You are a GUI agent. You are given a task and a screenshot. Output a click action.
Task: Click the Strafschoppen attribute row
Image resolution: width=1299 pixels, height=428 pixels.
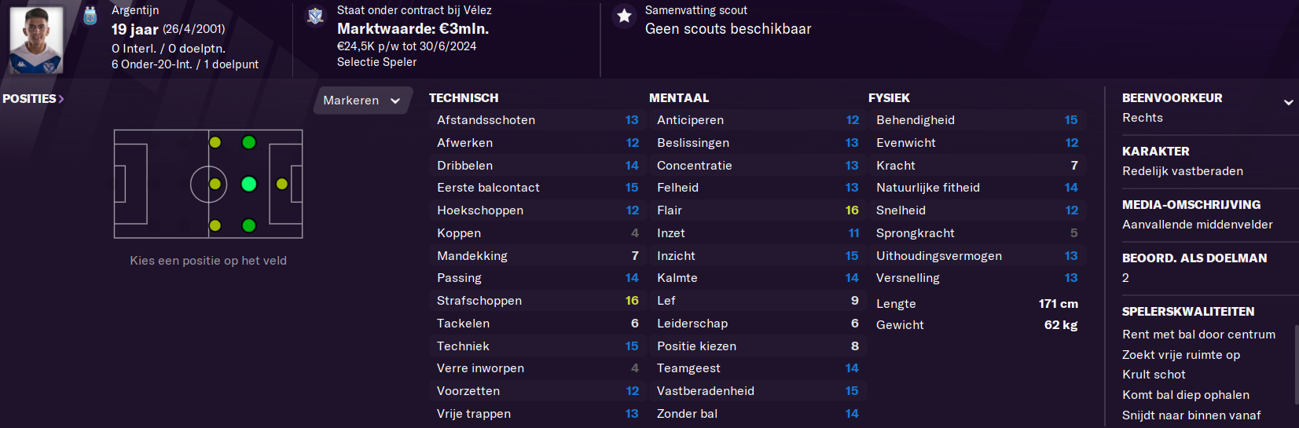(x=538, y=301)
